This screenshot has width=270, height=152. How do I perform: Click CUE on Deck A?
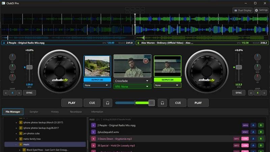[92, 103]
